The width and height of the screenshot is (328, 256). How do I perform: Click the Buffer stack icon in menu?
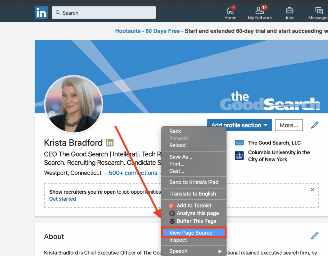pyautogui.click(x=172, y=221)
